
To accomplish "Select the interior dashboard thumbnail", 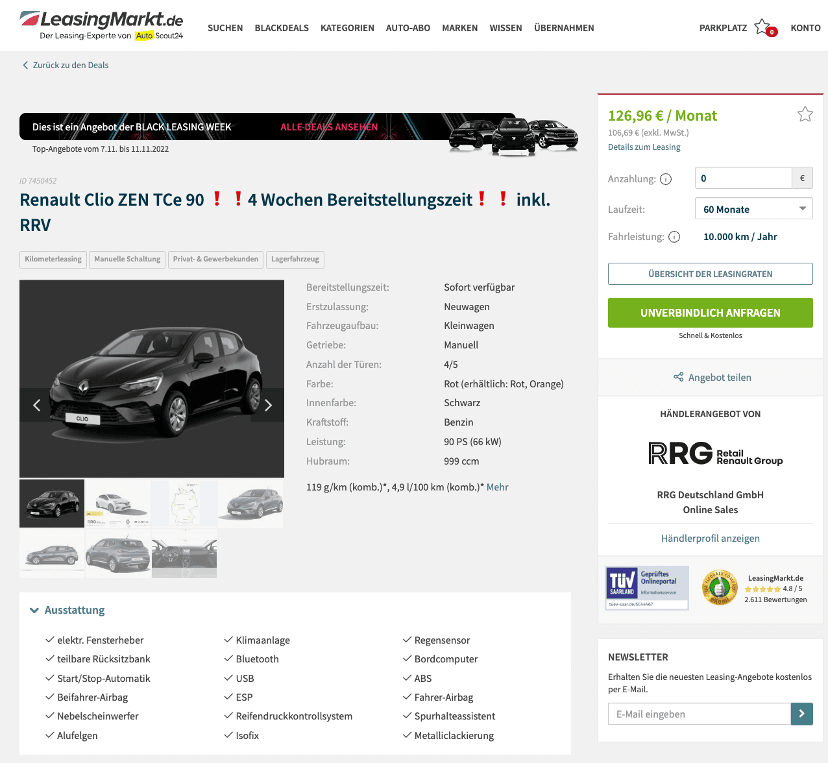I will (184, 553).
